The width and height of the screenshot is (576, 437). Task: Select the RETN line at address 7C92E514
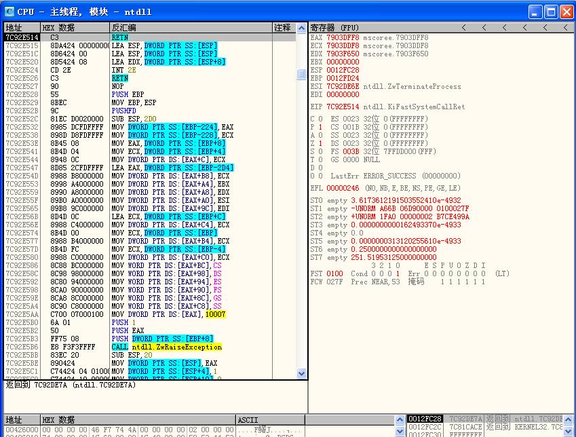coord(149,37)
